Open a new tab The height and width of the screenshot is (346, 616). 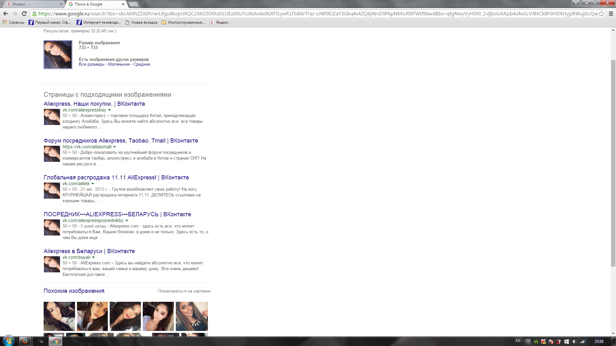tap(133, 4)
